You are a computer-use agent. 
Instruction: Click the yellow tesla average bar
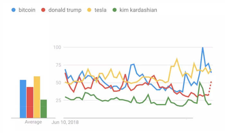(x=37, y=97)
